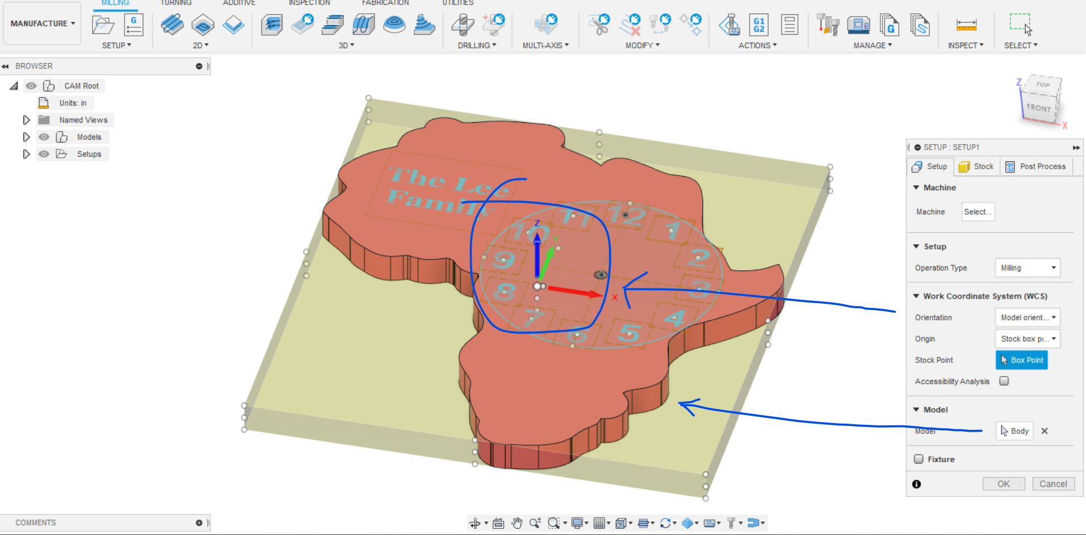The height and width of the screenshot is (535, 1086).
Task: Click the Zoom magnifier plus-minus tool
Action: (535, 523)
